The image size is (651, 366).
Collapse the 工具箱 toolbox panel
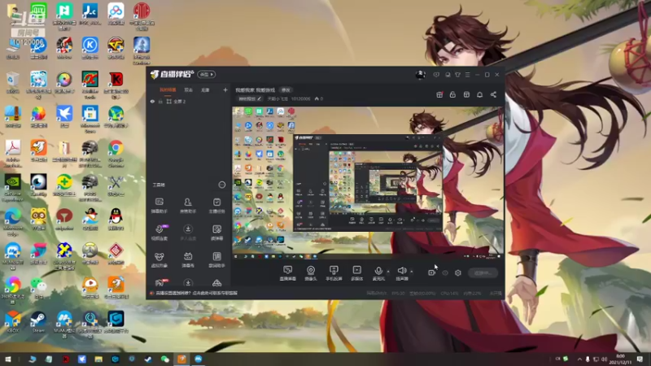point(222,185)
